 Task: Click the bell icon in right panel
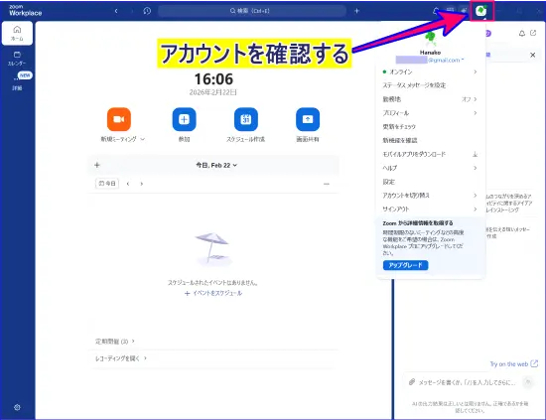coord(521,33)
